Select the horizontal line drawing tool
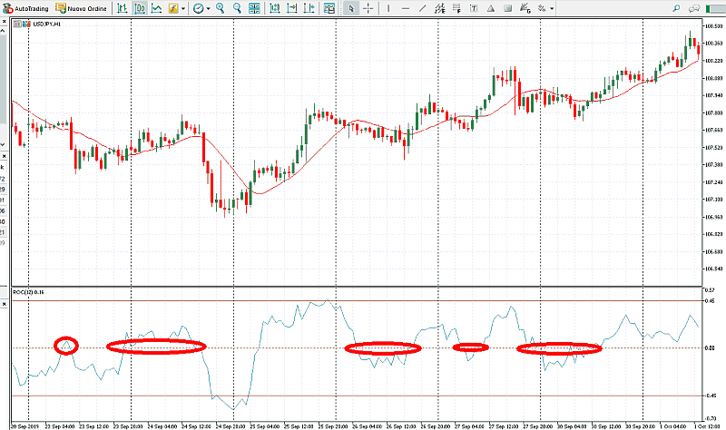 point(406,8)
